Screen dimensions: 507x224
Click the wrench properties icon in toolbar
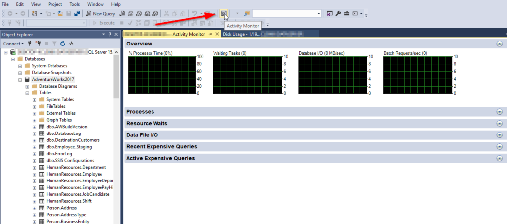[338, 13]
